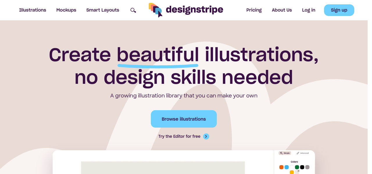This screenshot has width=372, height=174.
Task: Click the designstripe logo
Action: [186, 10]
